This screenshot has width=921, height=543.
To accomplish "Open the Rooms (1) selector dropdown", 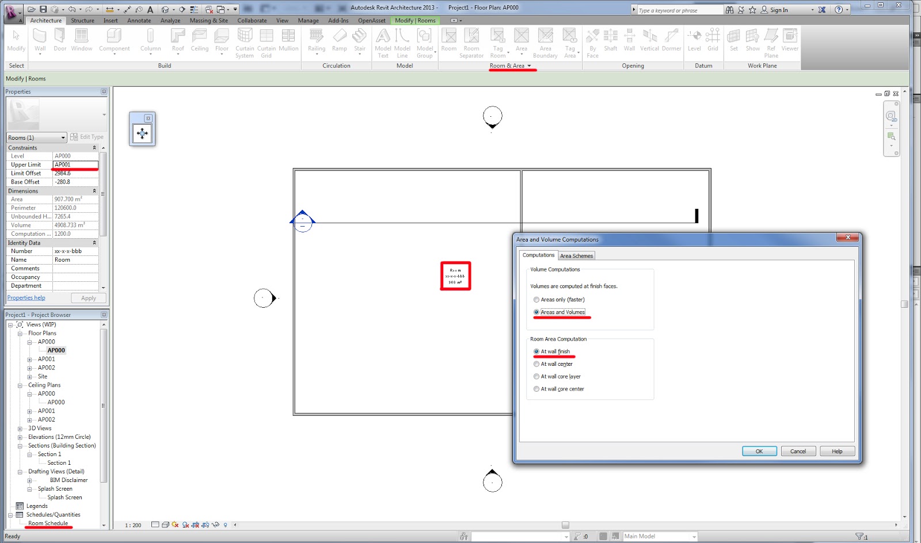I will click(64, 137).
